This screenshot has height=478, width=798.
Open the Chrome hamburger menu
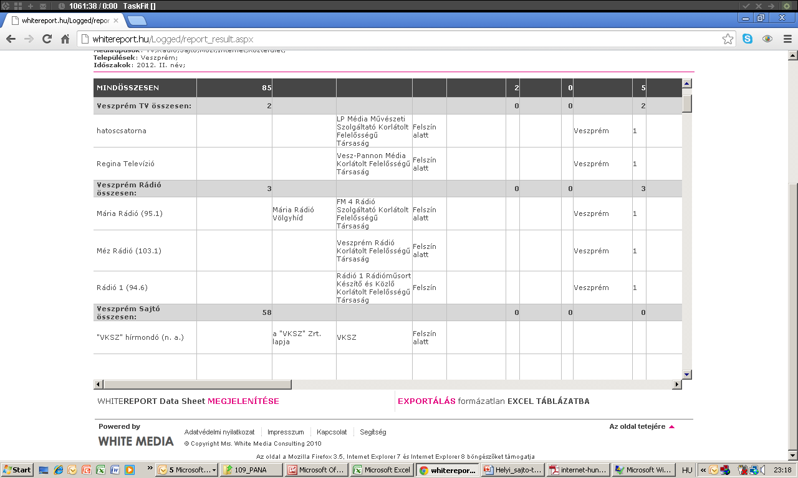click(787, 39)
